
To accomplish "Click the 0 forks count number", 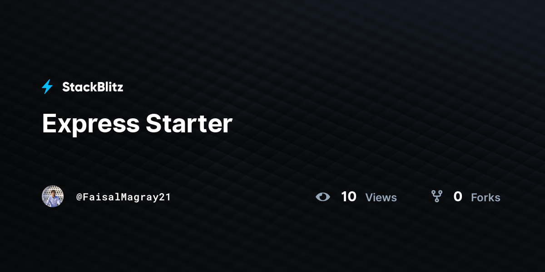I will click(x=458, y=197).
